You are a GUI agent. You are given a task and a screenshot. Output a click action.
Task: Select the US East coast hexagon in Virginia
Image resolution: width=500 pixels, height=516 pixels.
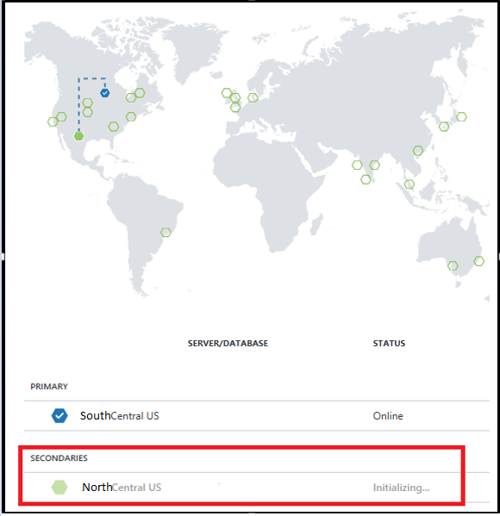click(x=131, y=116)
